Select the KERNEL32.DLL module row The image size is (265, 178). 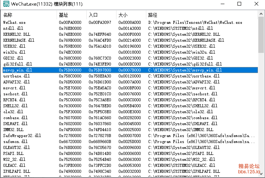(x=130, y=34)
